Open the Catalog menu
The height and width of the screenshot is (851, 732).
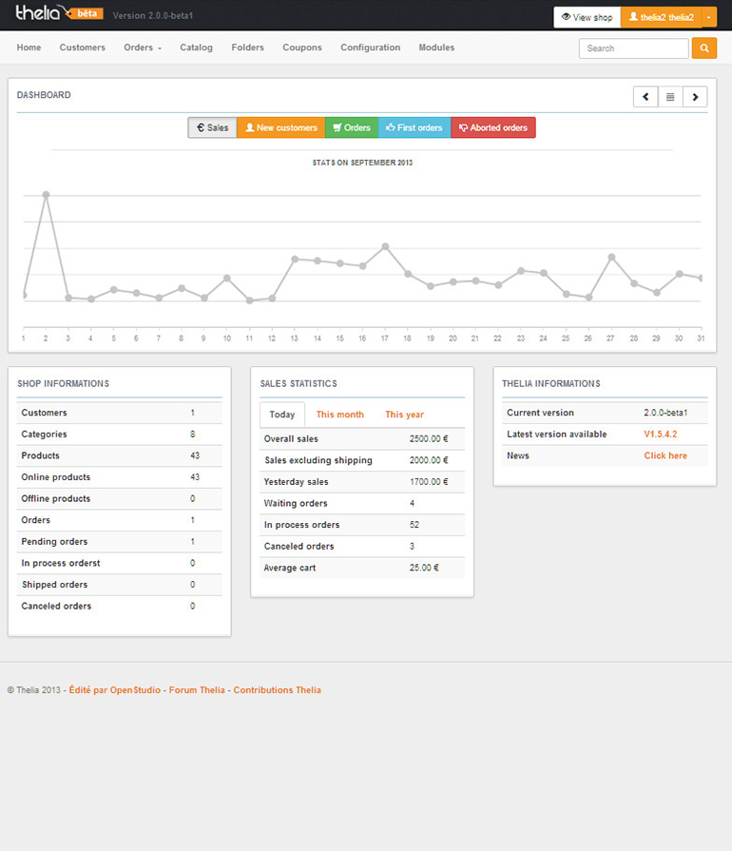click(x=196, y=48)
